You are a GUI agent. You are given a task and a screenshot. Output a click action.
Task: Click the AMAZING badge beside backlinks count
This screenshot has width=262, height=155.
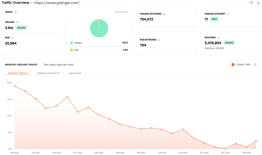229,43
